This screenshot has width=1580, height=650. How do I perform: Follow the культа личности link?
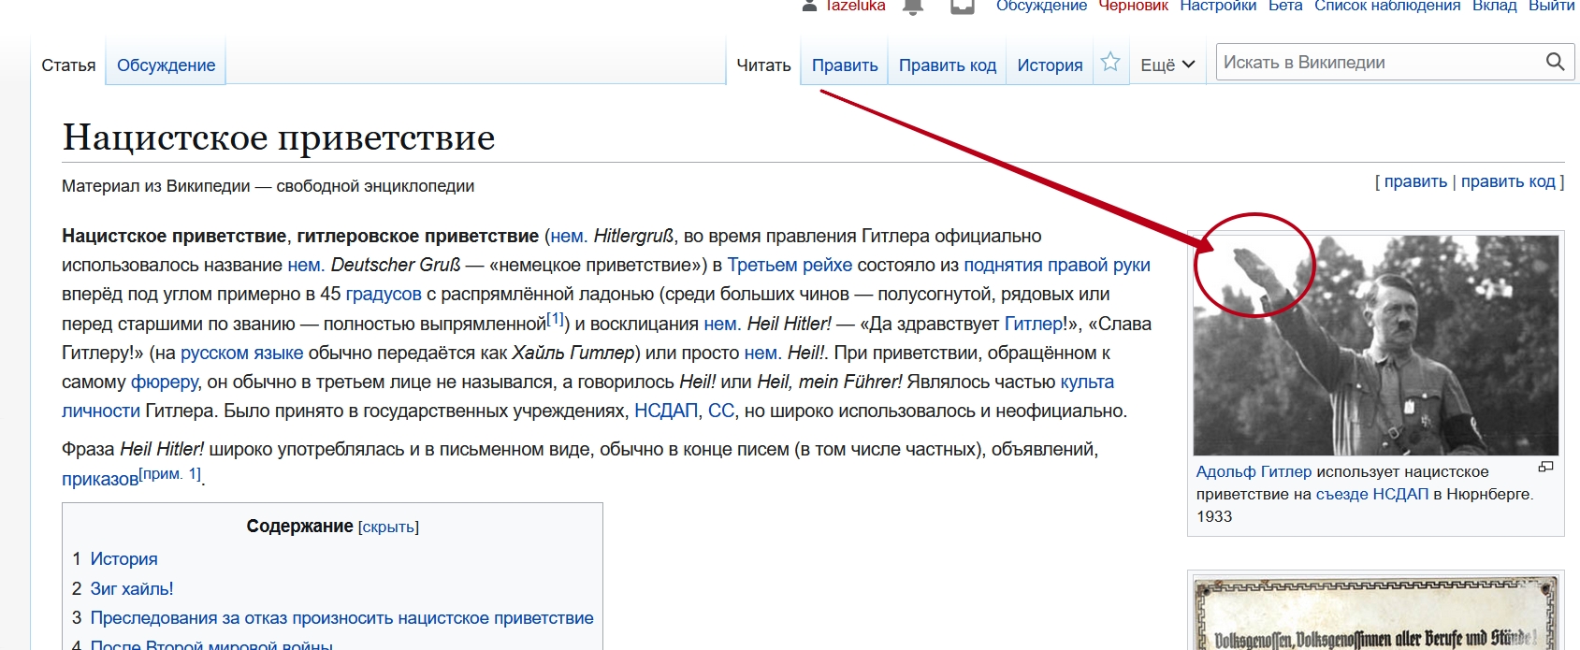point(1087,382)
